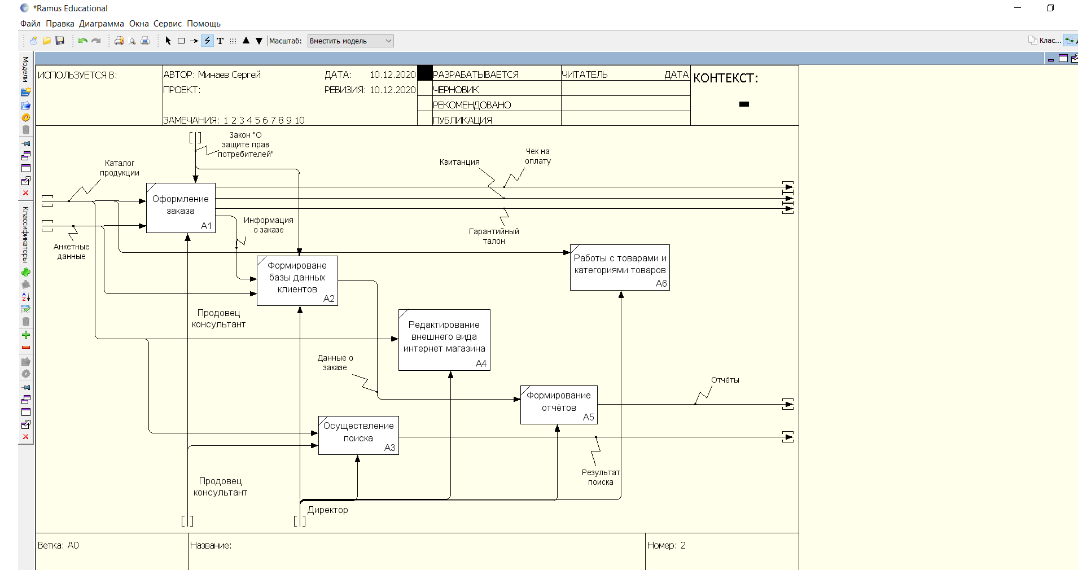Open the Помощь menu
Image resolution: width=1078 pixels, height=570 pixels.
[204, 24]
